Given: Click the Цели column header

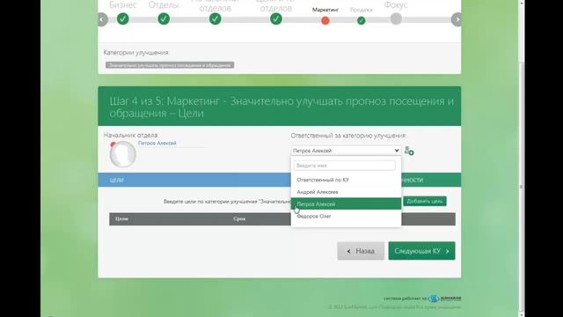Looking at the screenshot, I should [x=121, y=219].
